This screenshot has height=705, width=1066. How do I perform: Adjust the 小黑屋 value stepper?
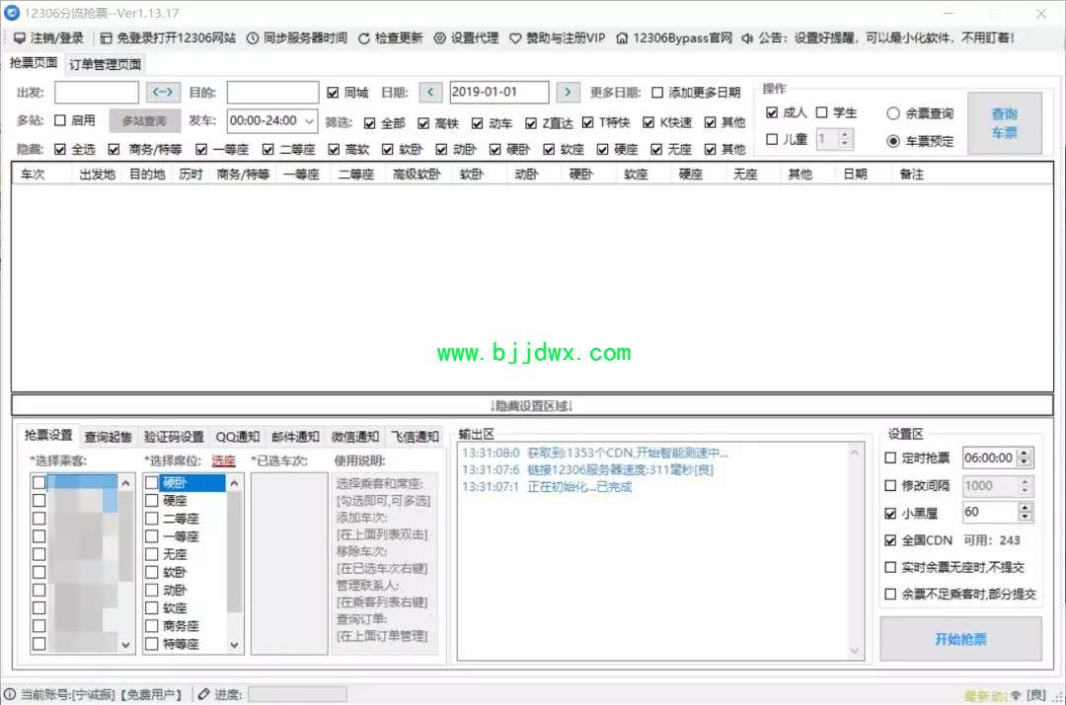1025,512
